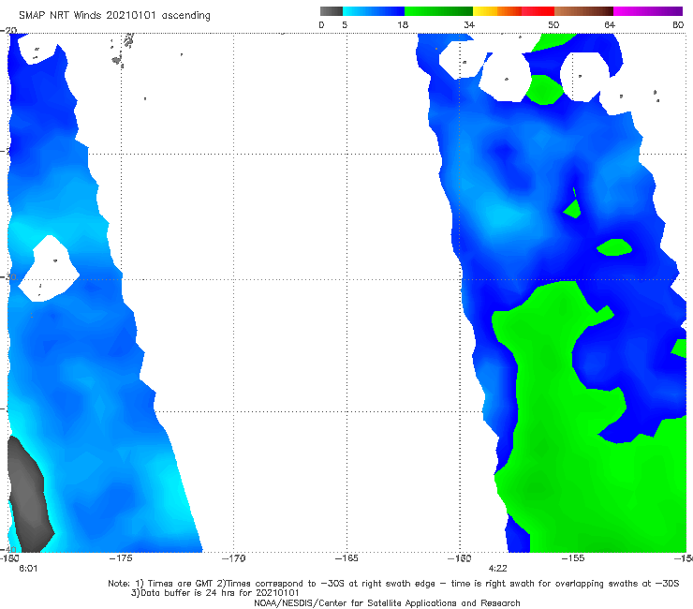Image resolution: width=693 pixels, height=609 pixels.
Task: Click the magenta 64-80 segment of color bar
Action: 648,11
